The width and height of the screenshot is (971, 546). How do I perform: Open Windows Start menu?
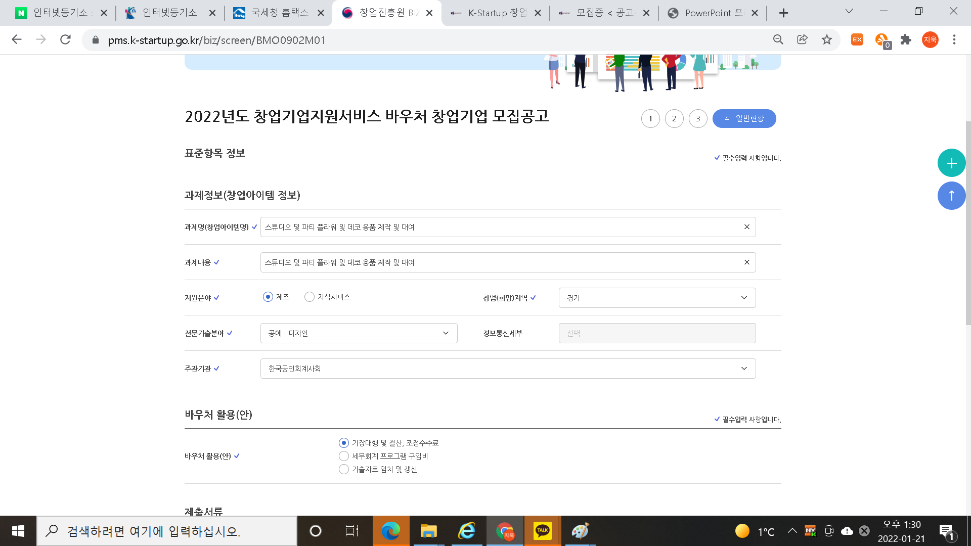point(18,531)
